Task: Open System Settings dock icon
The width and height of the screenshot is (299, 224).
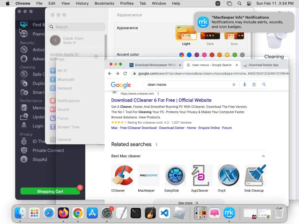Action: click(107, 213)
